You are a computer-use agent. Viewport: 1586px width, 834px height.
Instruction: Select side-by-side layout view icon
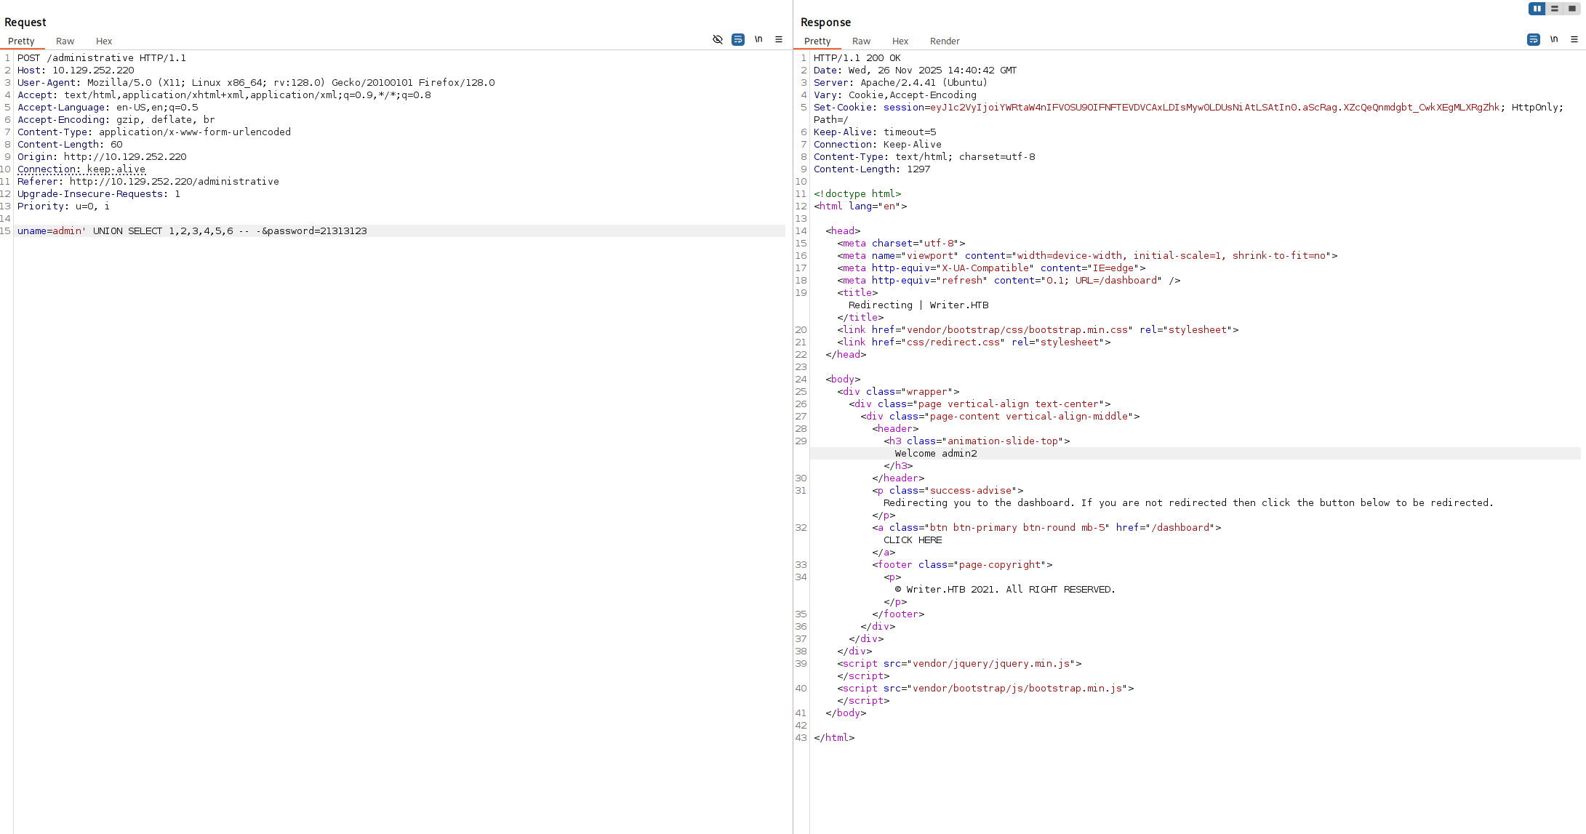tap(1537, 9)
